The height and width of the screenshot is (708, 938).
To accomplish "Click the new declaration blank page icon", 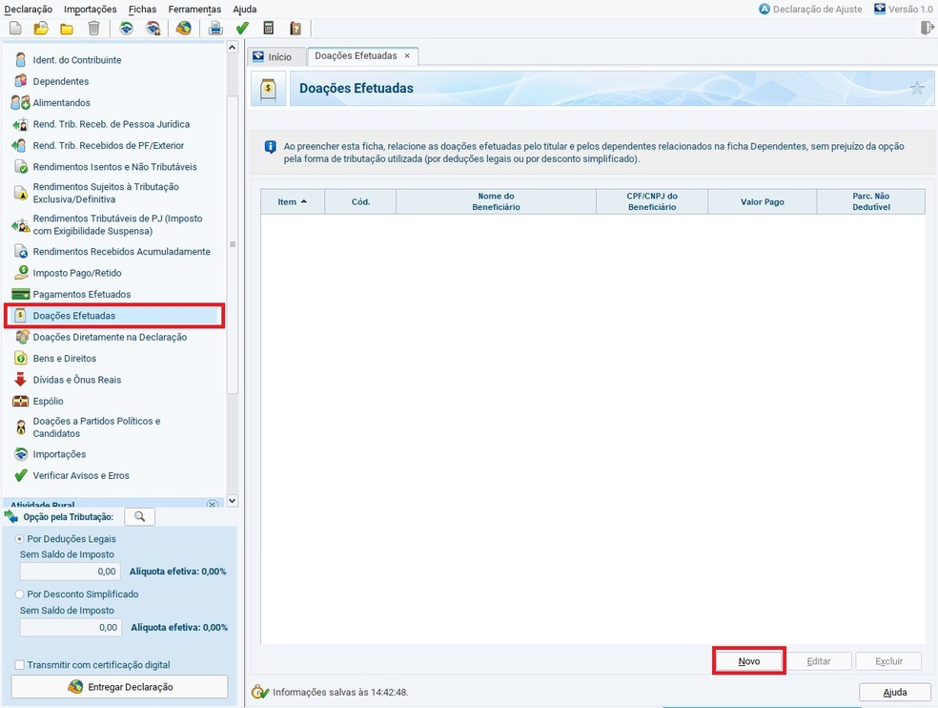I will click(15, 29).
